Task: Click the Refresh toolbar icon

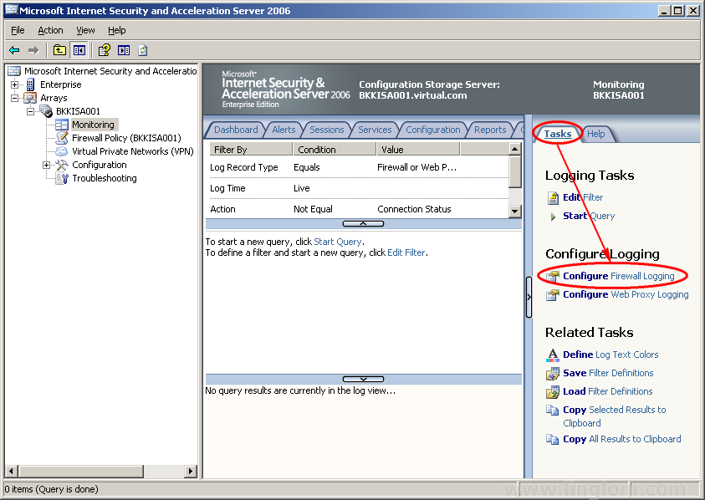Action: point(143,50)
